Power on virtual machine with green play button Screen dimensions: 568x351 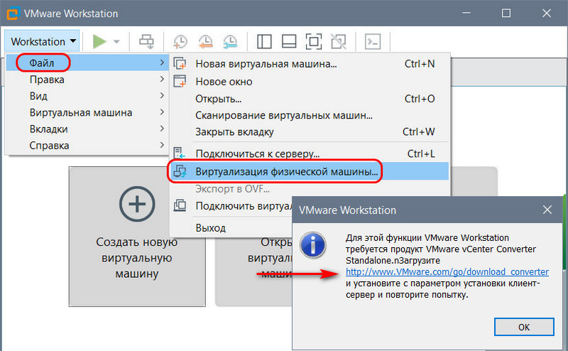point(99,41)
